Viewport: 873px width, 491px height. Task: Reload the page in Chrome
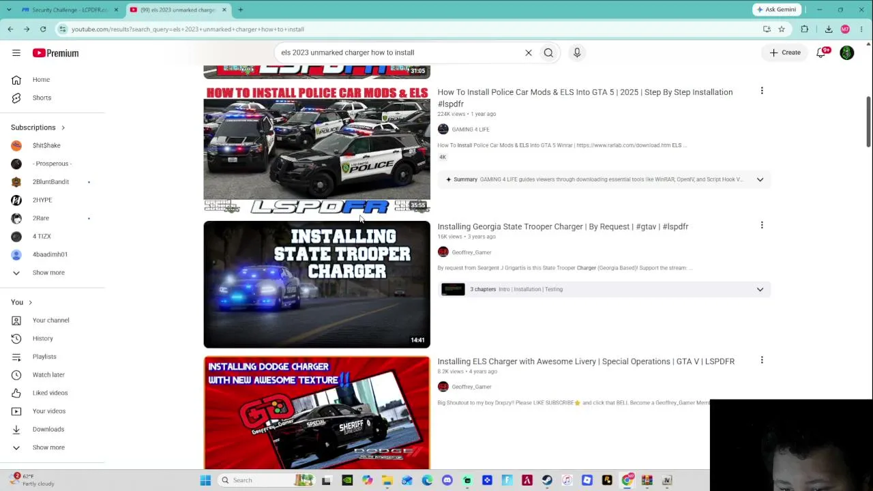point(43,29)
